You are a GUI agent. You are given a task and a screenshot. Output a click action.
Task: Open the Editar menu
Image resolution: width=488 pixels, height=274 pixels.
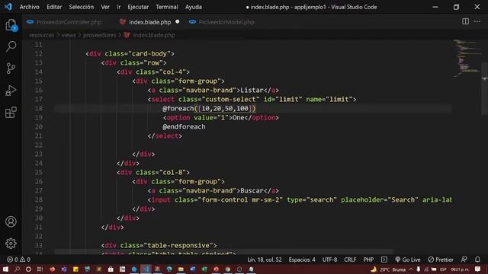coord(54,7)
